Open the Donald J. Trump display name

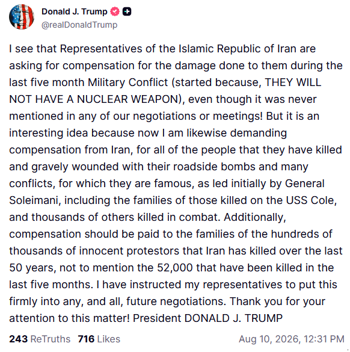[x=75, y=11]
